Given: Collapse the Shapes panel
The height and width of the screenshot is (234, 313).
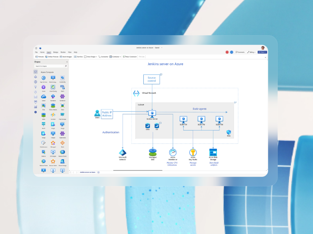Looking at the screenshot, I should (66, 62).
